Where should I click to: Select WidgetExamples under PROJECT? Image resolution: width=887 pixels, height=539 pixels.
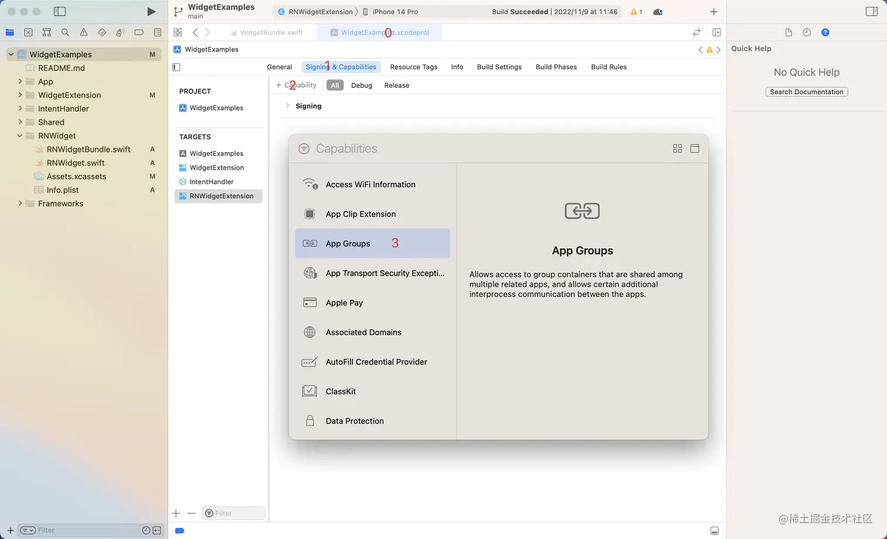pyautogui.click(x=216, y=108)
